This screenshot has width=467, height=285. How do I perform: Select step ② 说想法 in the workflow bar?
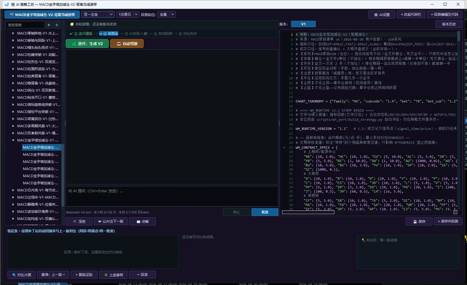pyautogui.click(x=109, y=34)
